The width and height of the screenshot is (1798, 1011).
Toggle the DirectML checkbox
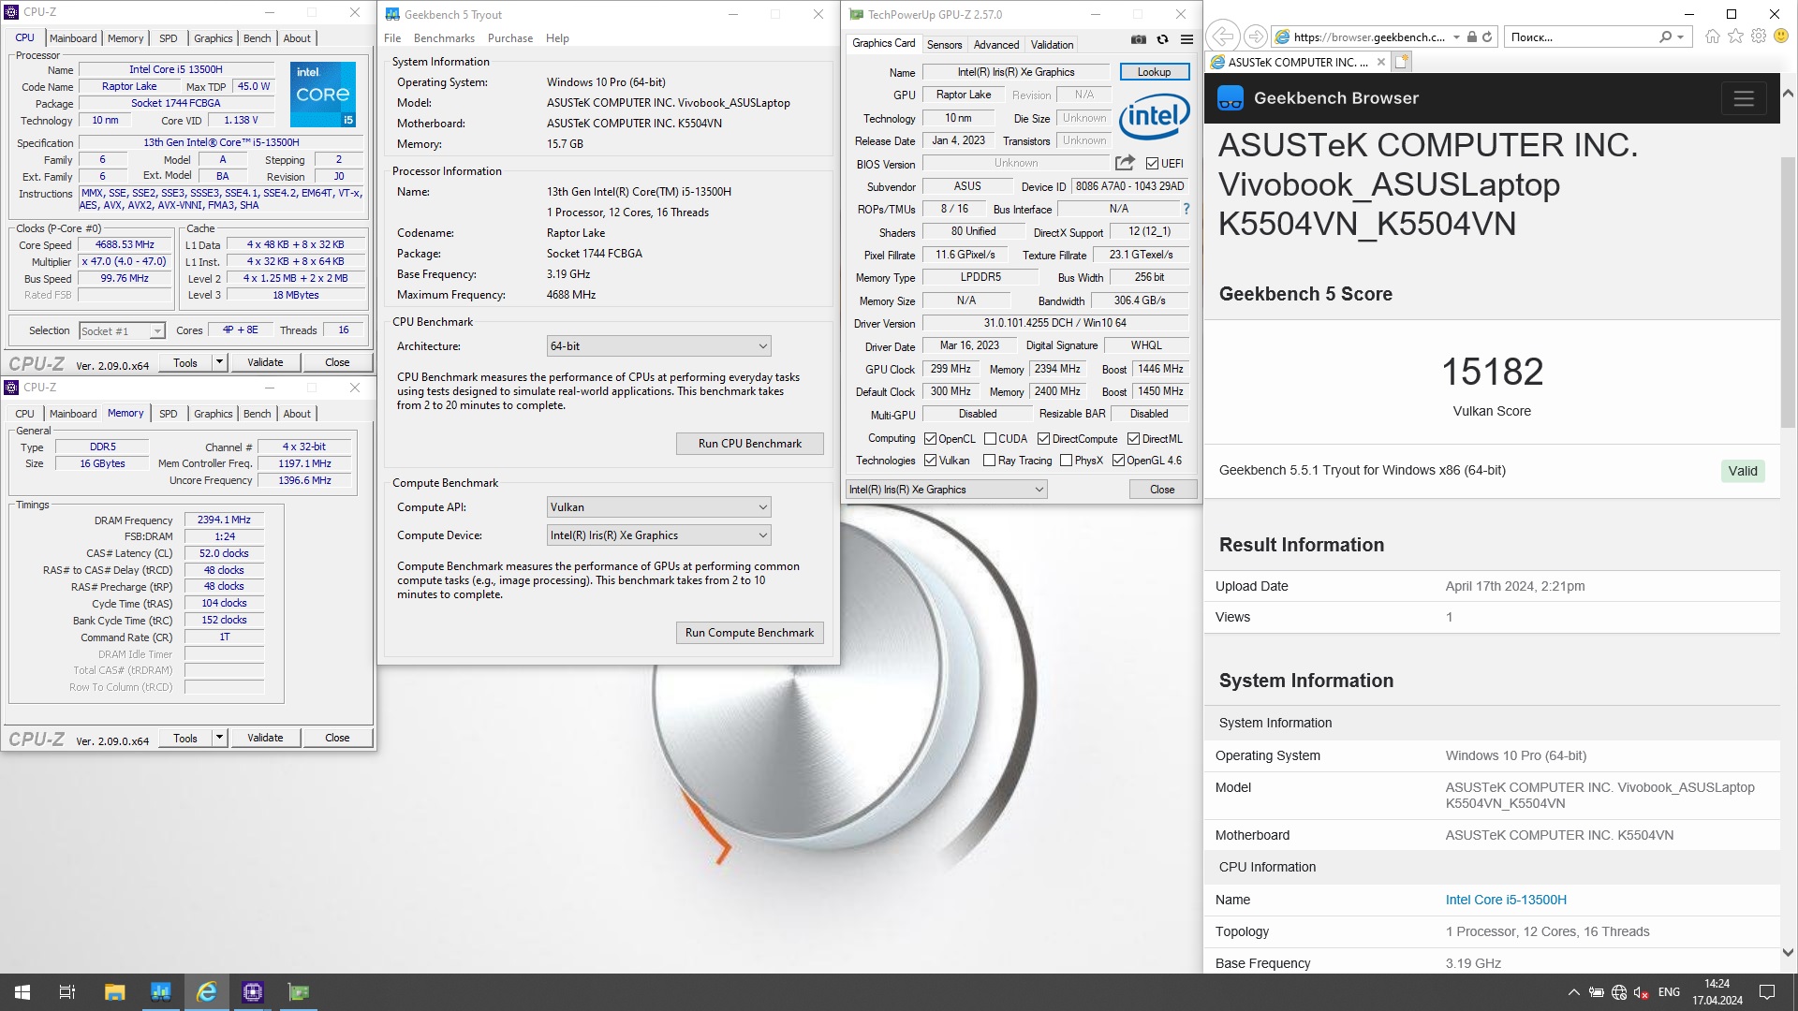1133,438
